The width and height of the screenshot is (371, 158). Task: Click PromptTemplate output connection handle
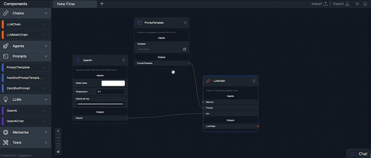point(189,63)
